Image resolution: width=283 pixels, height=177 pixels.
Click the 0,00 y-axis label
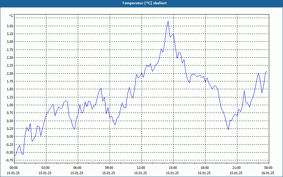coord(10,137)
